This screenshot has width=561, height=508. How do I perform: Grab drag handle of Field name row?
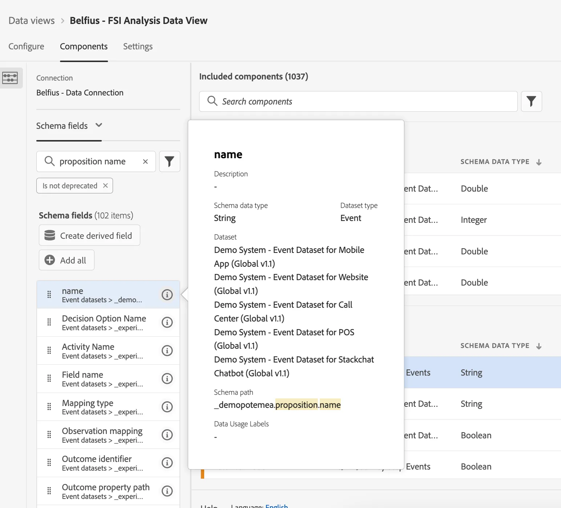(x=49, y=378)
